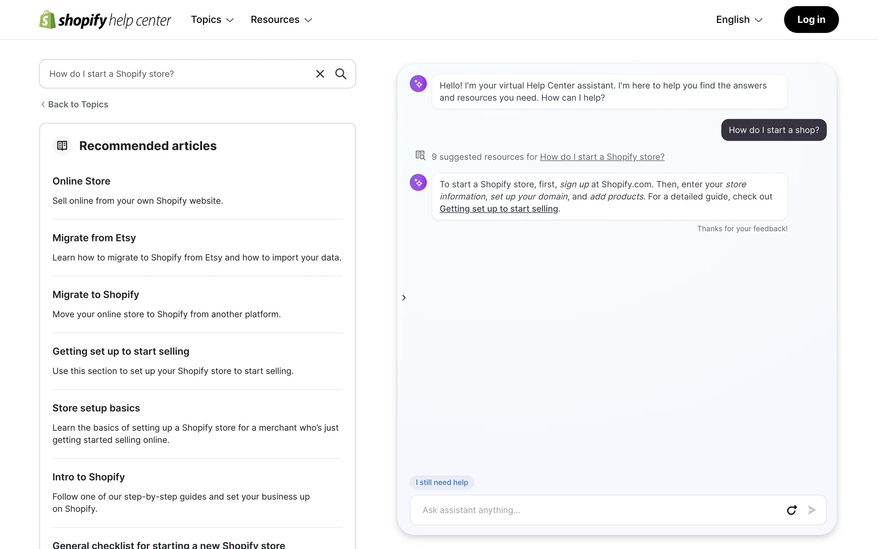
Task: Collapse panel using the middle chevron arrow
Action: pos(404,298)
